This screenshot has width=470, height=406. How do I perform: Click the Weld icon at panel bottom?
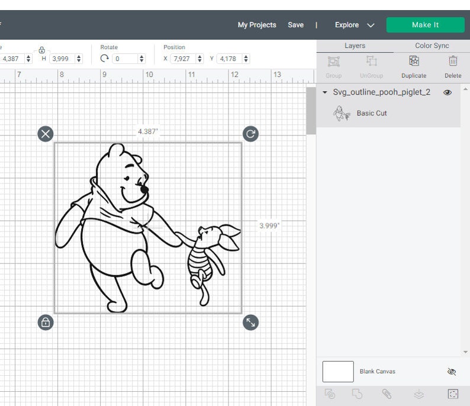tap(357, 394)
